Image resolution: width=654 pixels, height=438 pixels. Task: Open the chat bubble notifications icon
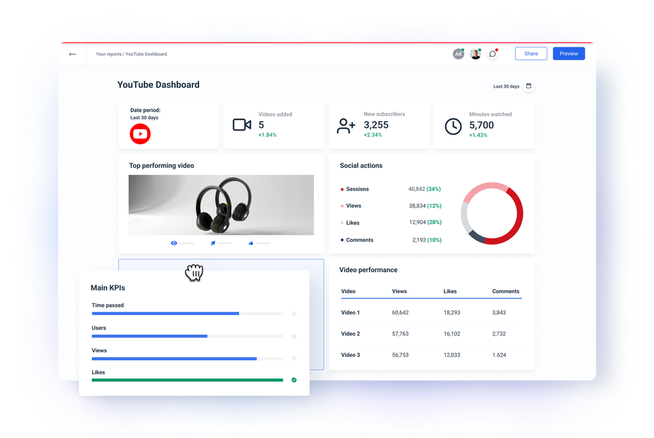[492, 53]
